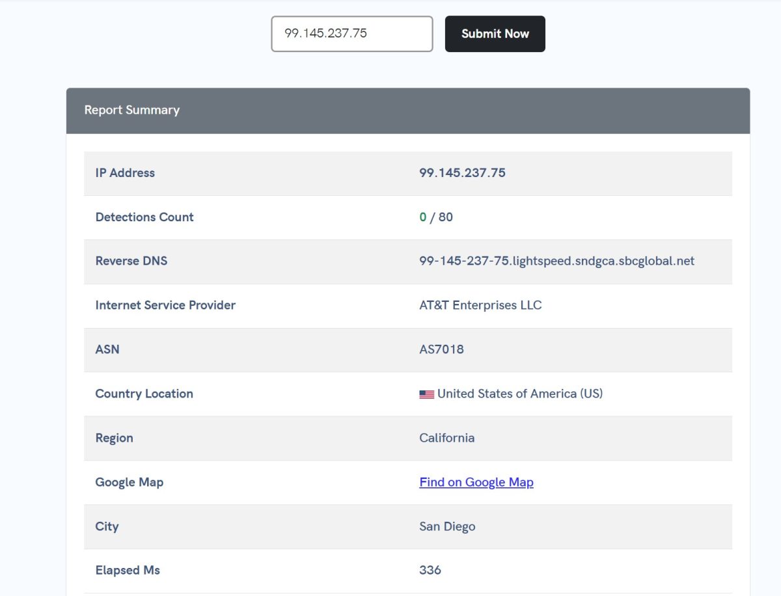Open the Find on Google Map link
This screenshot has height=596, width=781.
coord(476,482)
